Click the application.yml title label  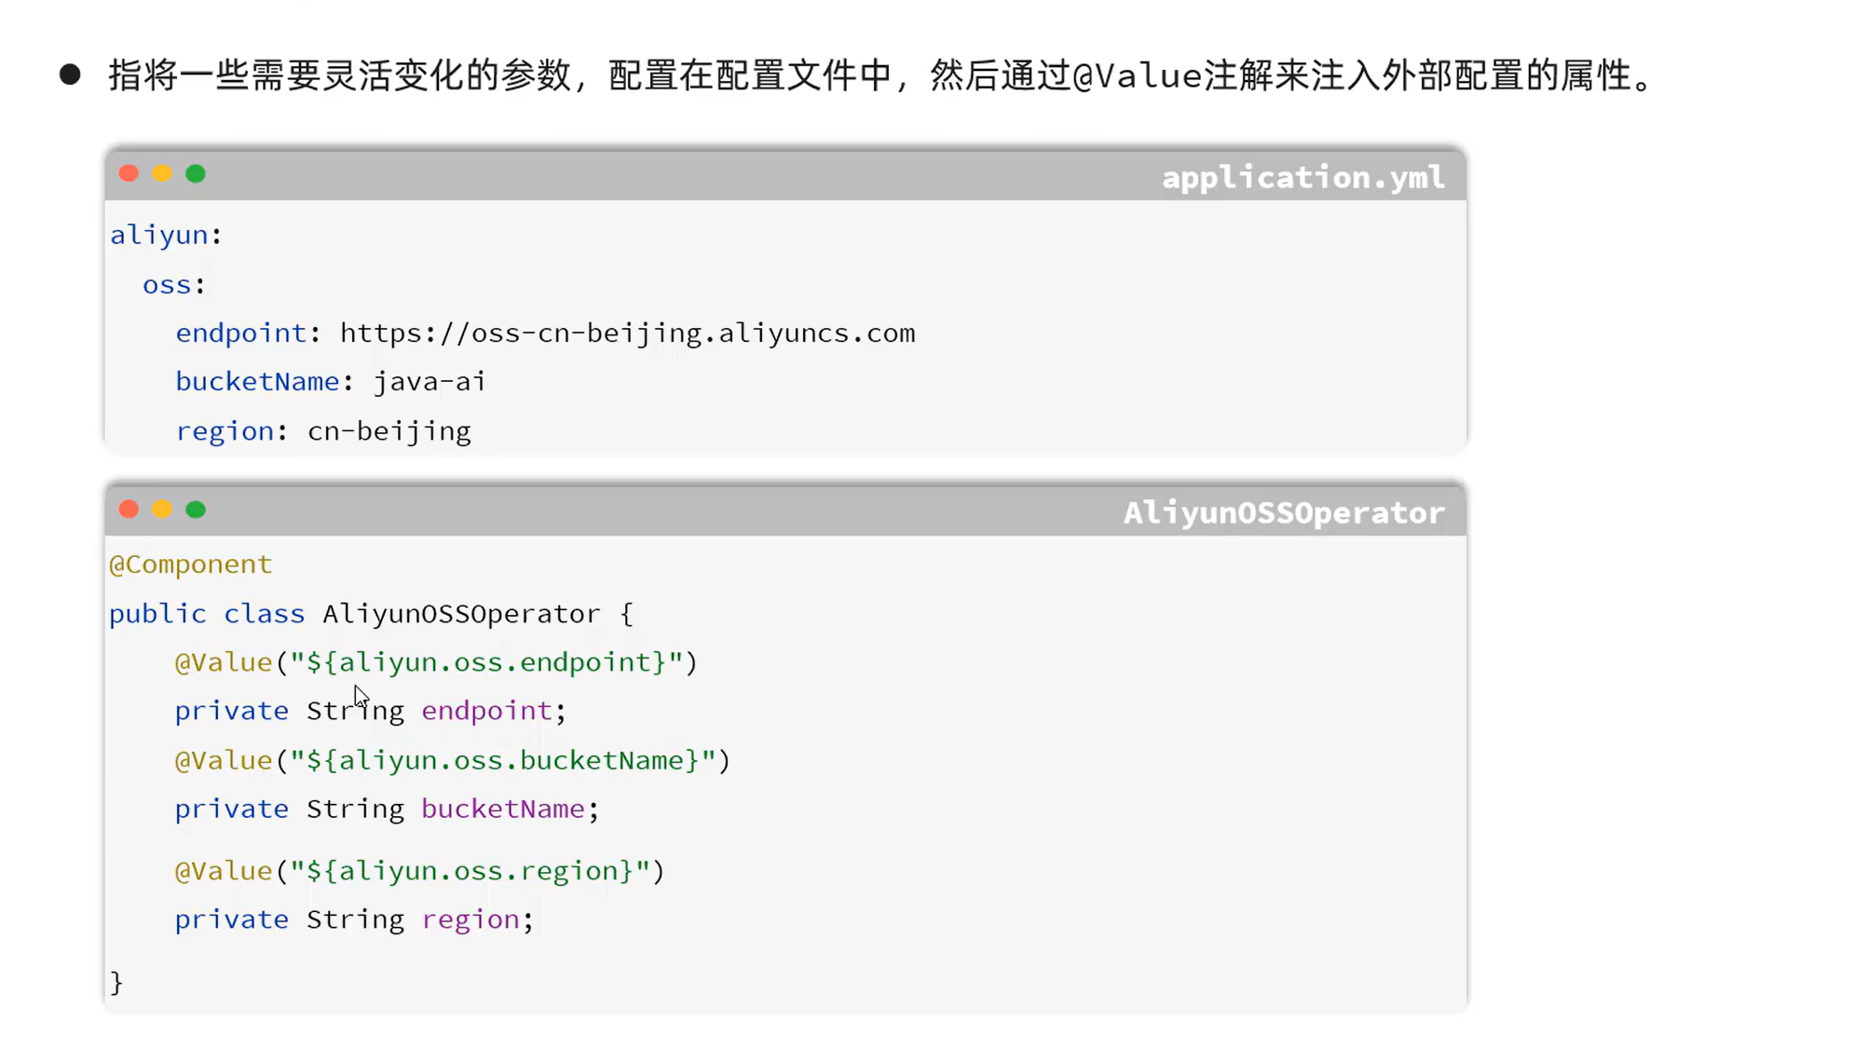pyautogui.click(x=1303, y=178)
